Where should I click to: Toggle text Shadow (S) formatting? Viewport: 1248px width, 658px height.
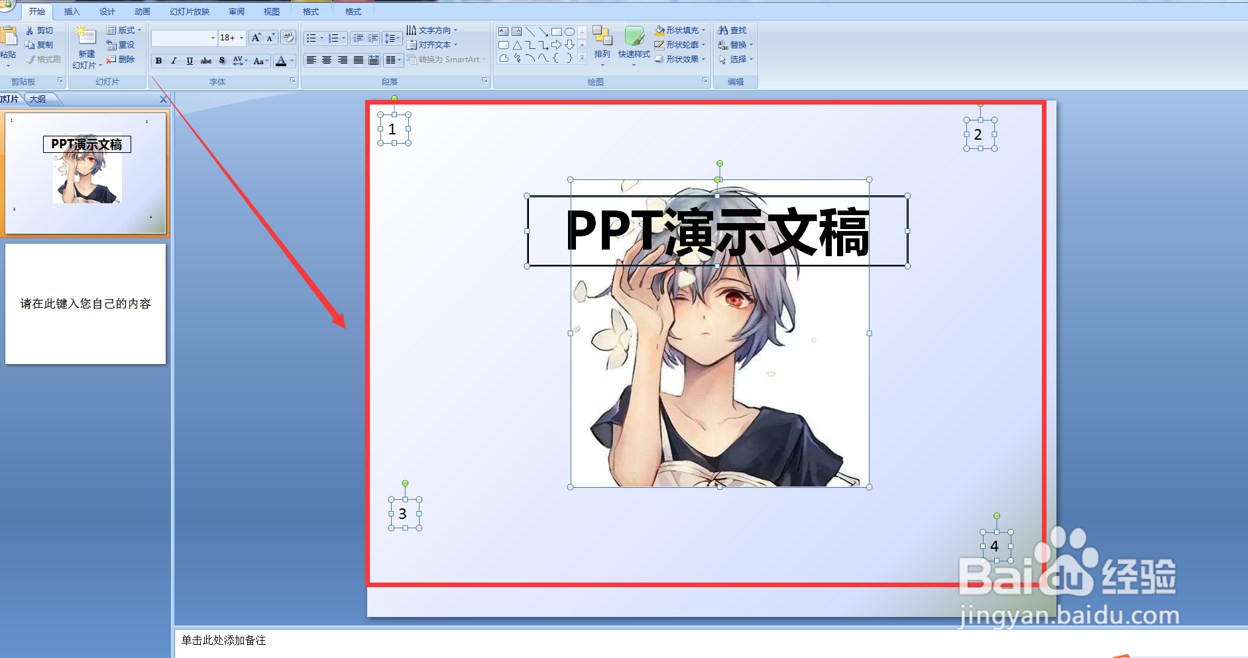click(222, 61)
